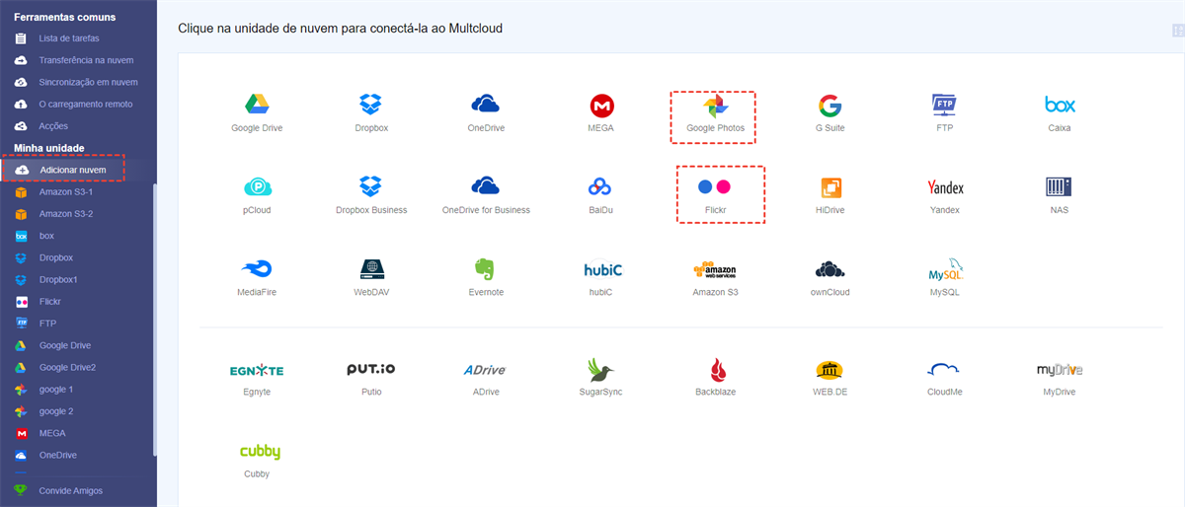Click the sidebar vertical scrollbar
Image resolution: width=1185 pixels, height=507 pixels.
(x=154, y=319)
